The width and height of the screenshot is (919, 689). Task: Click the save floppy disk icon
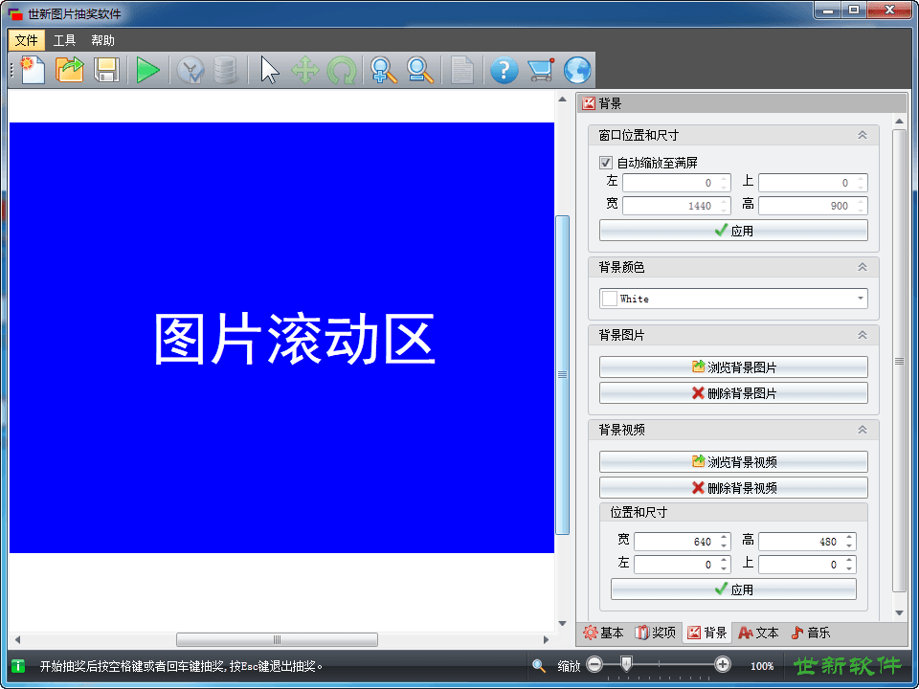pyautogui.click(x=106, y=70)
